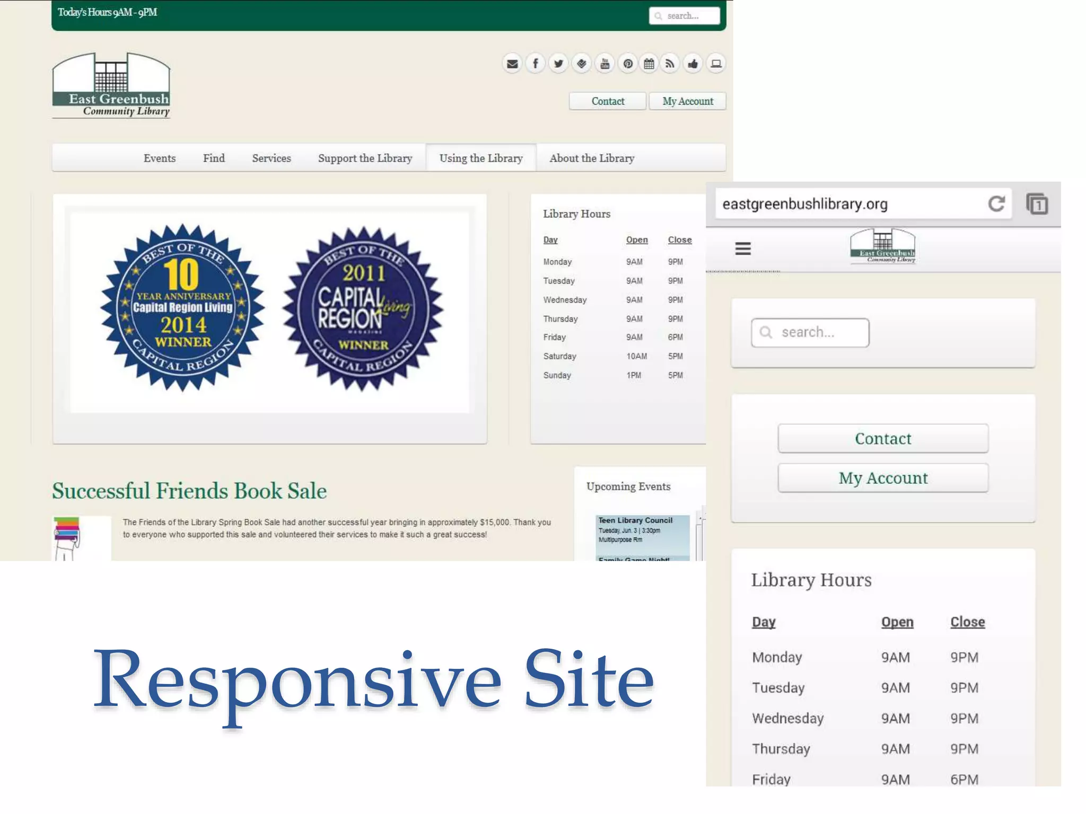Click 'Monday' in desktop hours table
Viewport: 1086px width, 814px height.
558,262
